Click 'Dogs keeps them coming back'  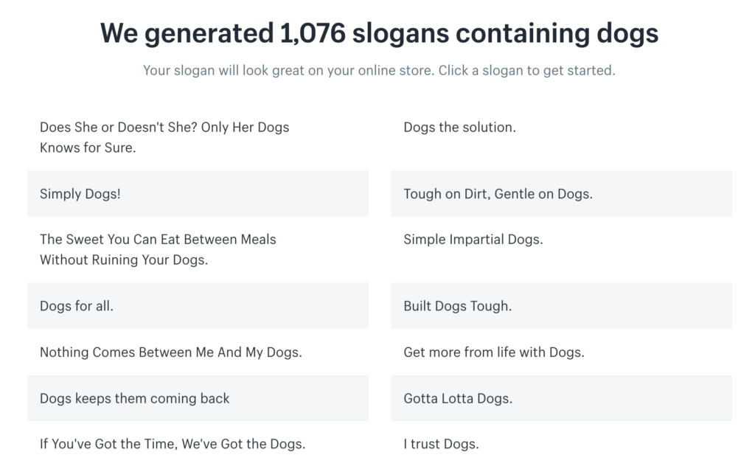(x=134, y=398)
